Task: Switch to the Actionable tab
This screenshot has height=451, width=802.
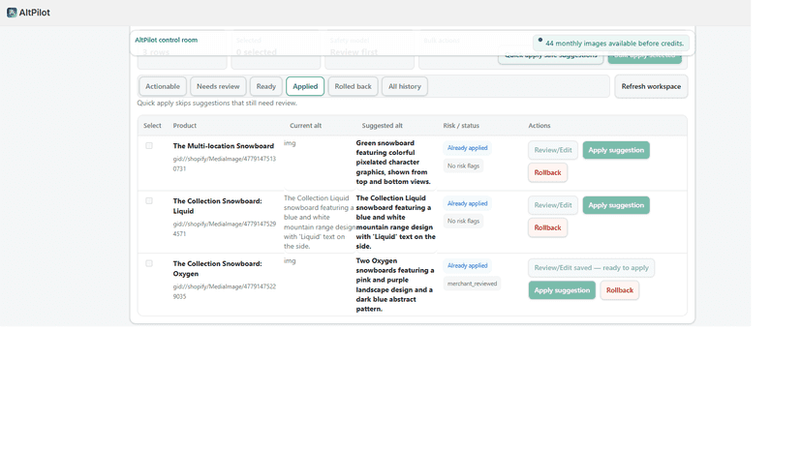Action: (x=163, y=86)
